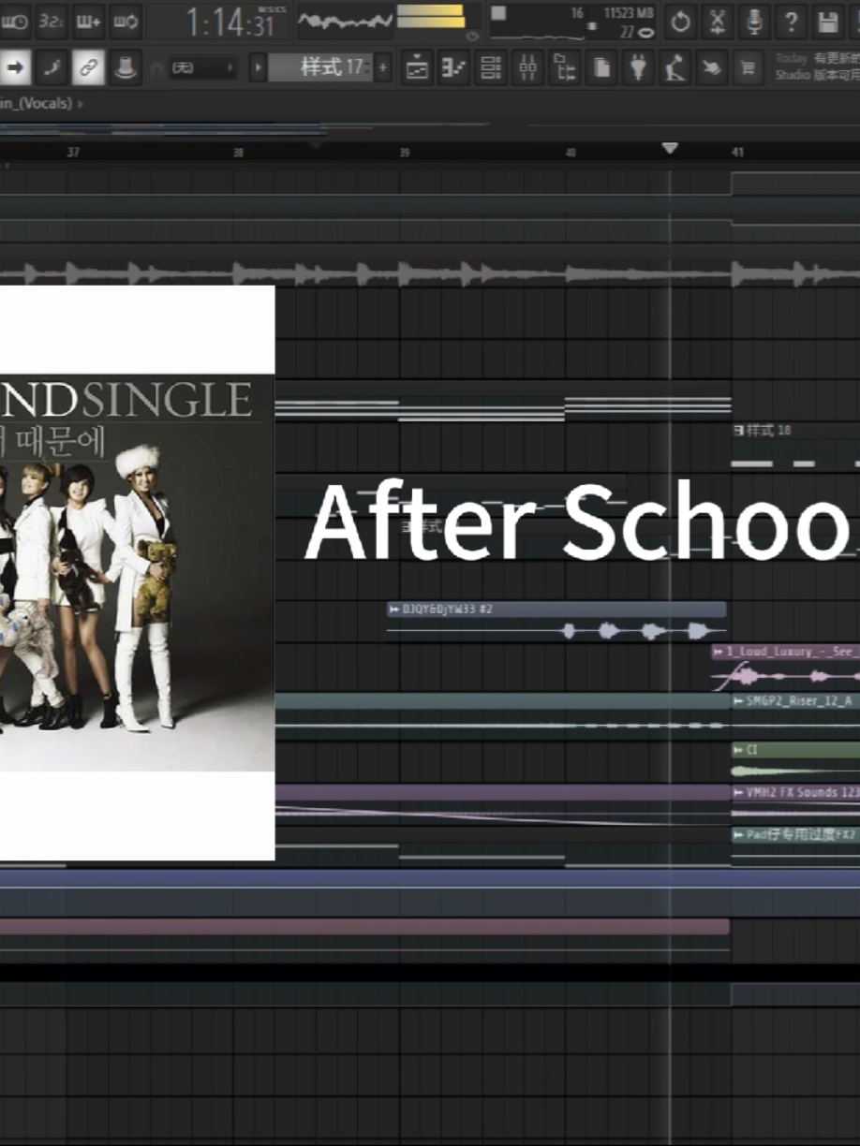Click bar 38 on the timeline ruler
Viewport: 860px width, 1146px height.
(x=238, y=153)
